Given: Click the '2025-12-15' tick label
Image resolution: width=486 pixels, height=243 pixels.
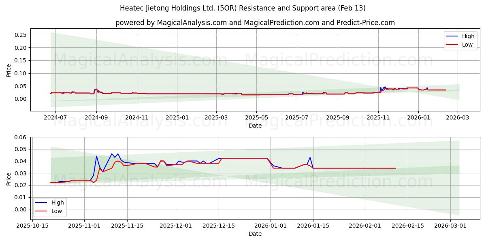Looking at the screenshot, I should [x=219, y=226].
